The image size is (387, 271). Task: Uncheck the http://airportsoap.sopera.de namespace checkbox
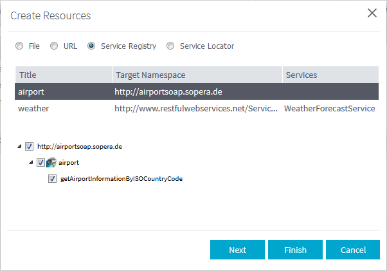click(x=29, y=147)
